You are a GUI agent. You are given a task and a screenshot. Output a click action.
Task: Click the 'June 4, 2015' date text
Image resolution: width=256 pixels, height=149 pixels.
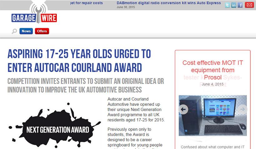coord(213,84)
